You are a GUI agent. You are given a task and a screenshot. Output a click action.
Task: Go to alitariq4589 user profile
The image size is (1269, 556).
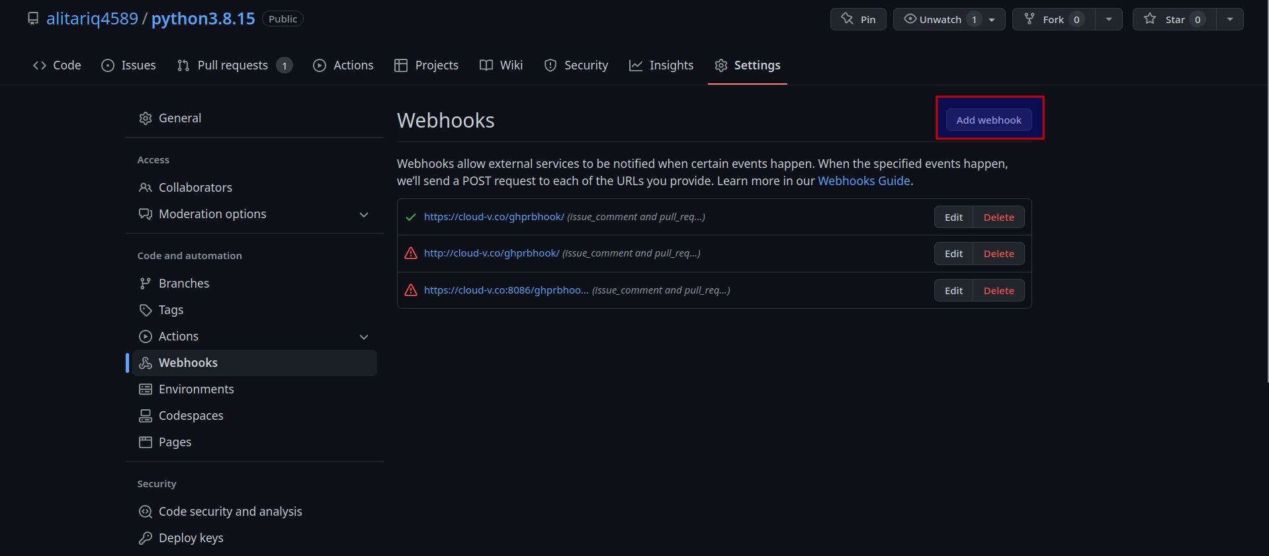pyautogui.click(x=92, y=19)
